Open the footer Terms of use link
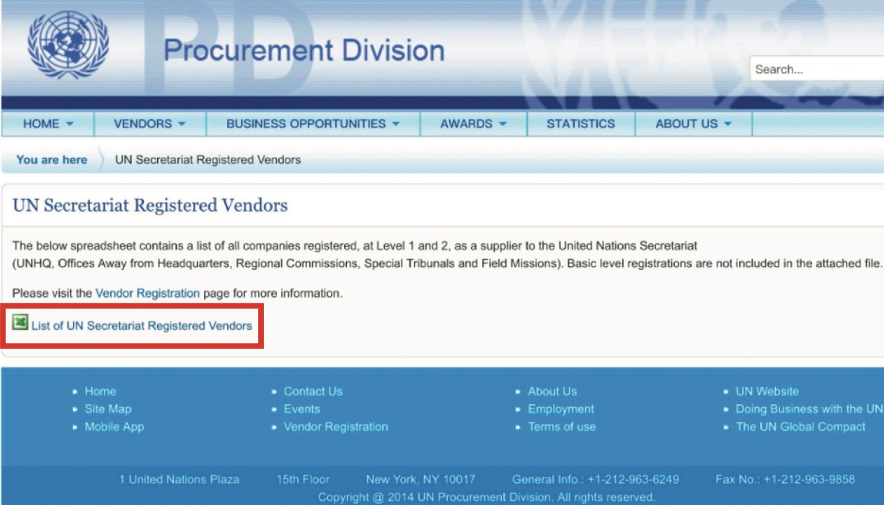The image size is (884, 505). tap(562, 426)
